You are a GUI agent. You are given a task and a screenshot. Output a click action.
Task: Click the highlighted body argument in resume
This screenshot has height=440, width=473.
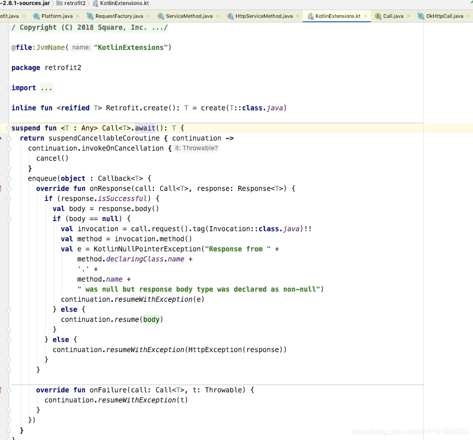pos(151,320)
